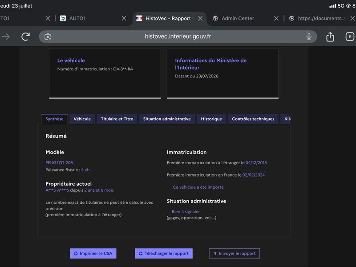Open the Titulaire et Titre tab
Image resolution: width=356 pixels, height=267 pixels.
[x=117, y=119]
